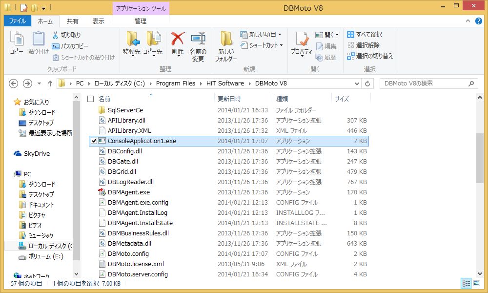Click the History (履歴) ribbon item
This screenshot has width=488, height=293.
[x=326, y=57]
